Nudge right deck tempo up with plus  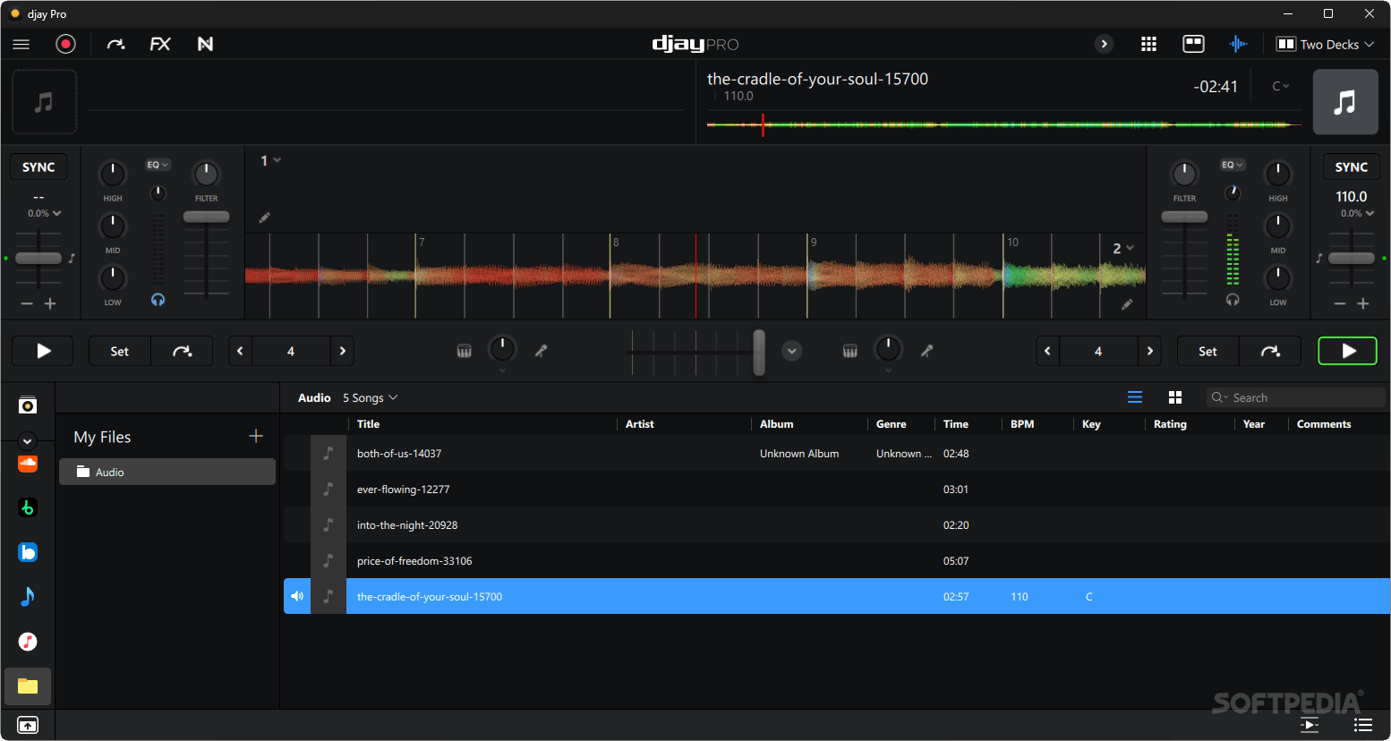click(1363, 304)
